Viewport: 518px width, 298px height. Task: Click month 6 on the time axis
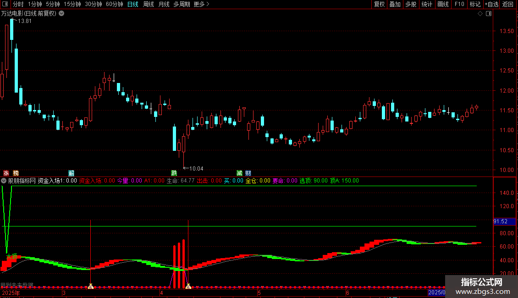[x=347, y=292]
